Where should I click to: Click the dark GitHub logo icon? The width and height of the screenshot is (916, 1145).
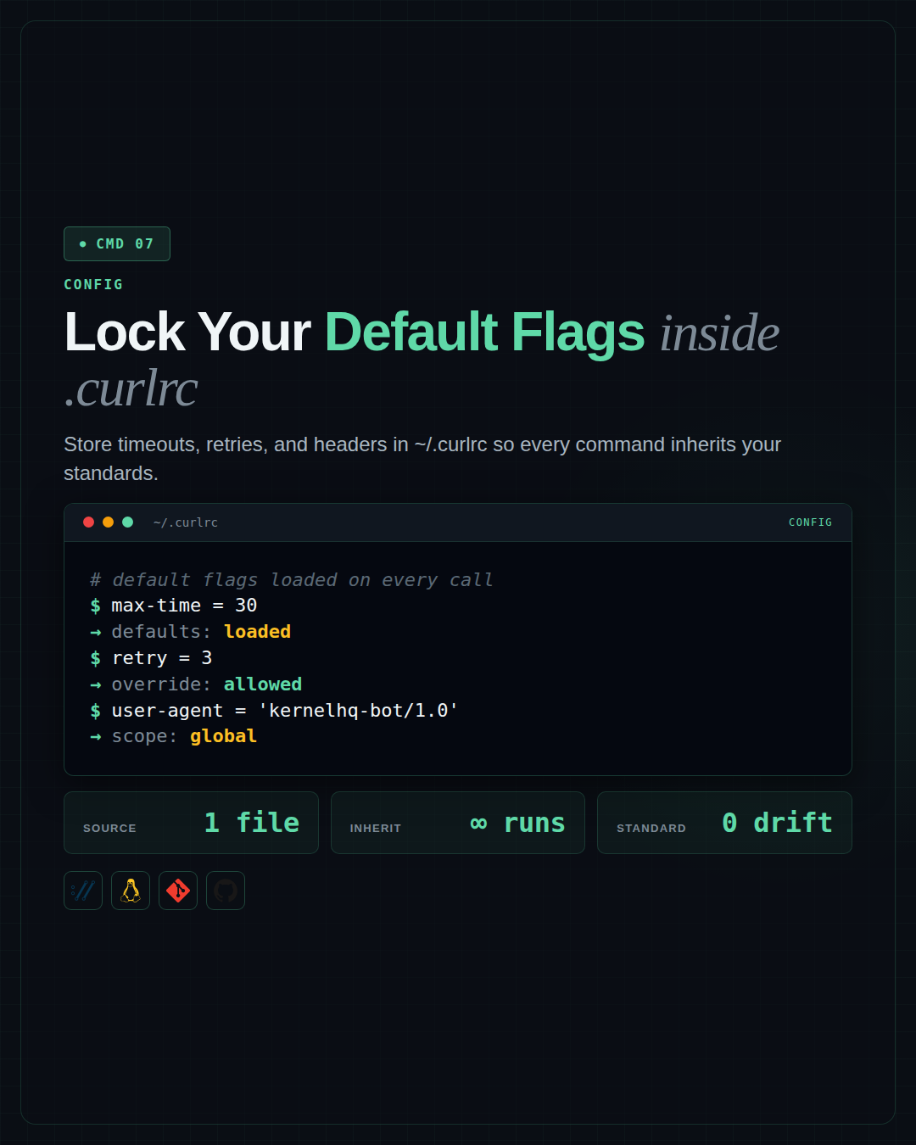tap(226, 891)
